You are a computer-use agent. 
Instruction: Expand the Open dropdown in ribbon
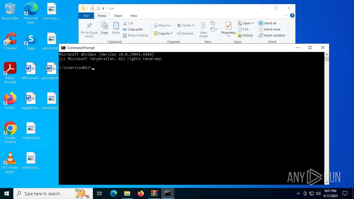tap(253, 23)
